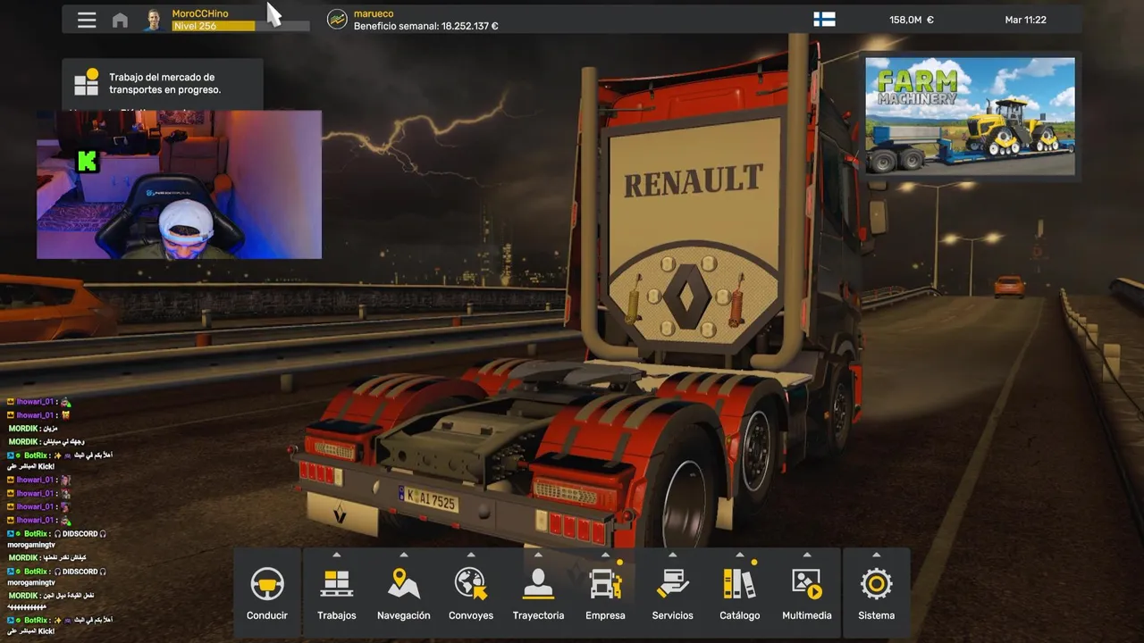1144x643 pixels.
Task: Click the 158,0M € balance
Action: (912, 20)
